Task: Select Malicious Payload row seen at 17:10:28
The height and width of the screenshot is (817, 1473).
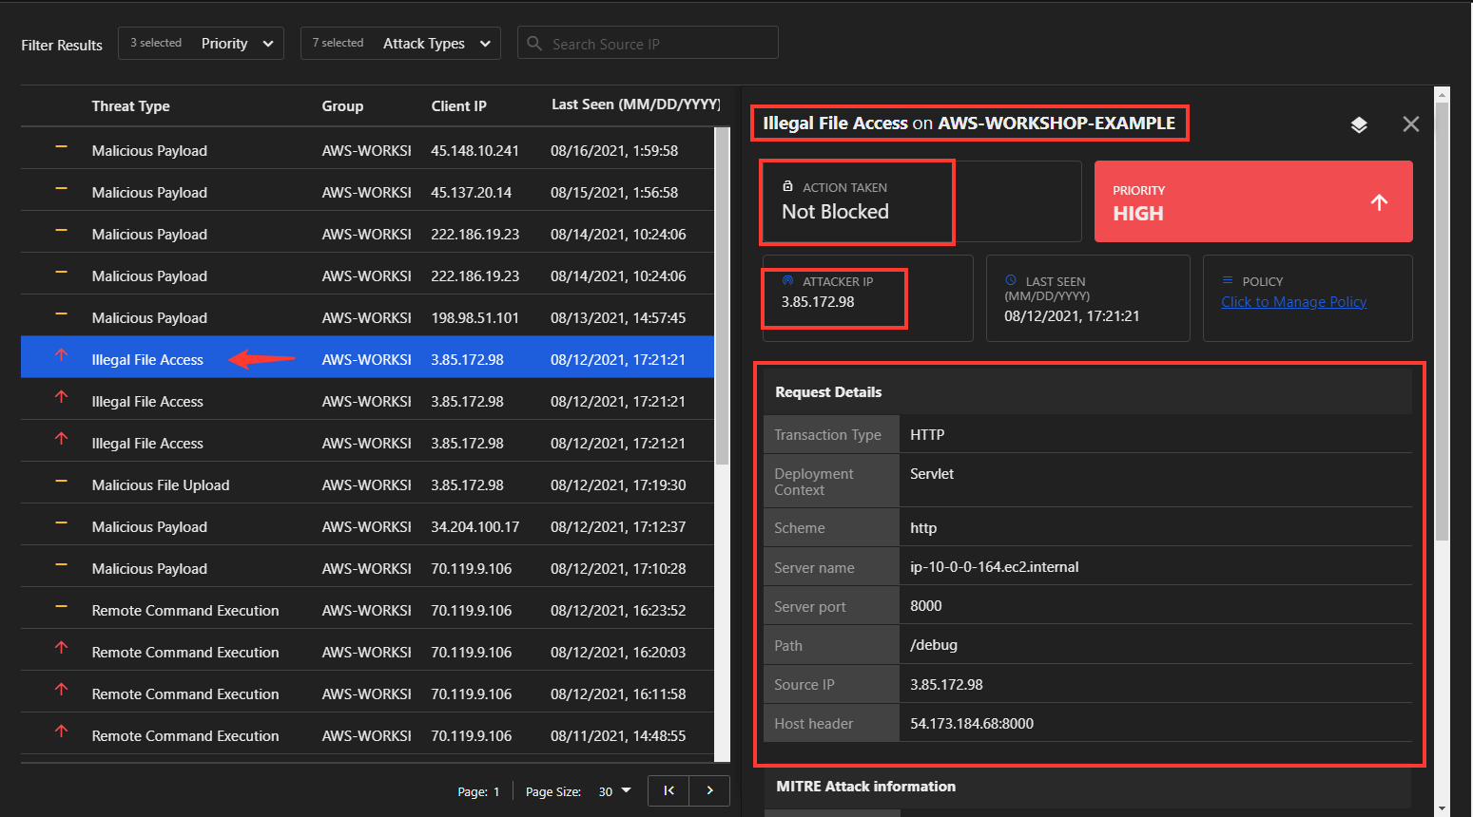Action: [x=367, y=568]
